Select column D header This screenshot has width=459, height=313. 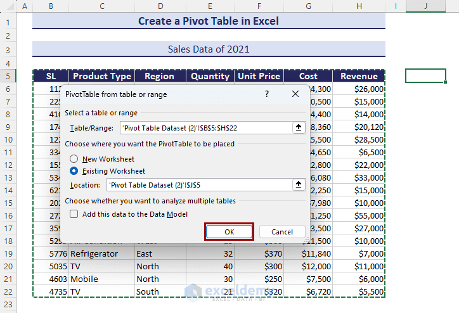point(160,6)
